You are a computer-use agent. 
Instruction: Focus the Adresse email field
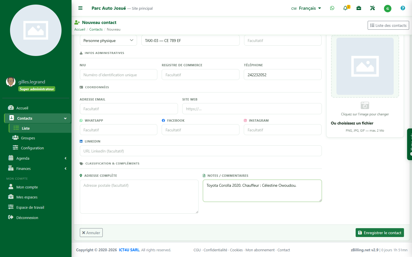pyautogui.click(x=129, y=109)
